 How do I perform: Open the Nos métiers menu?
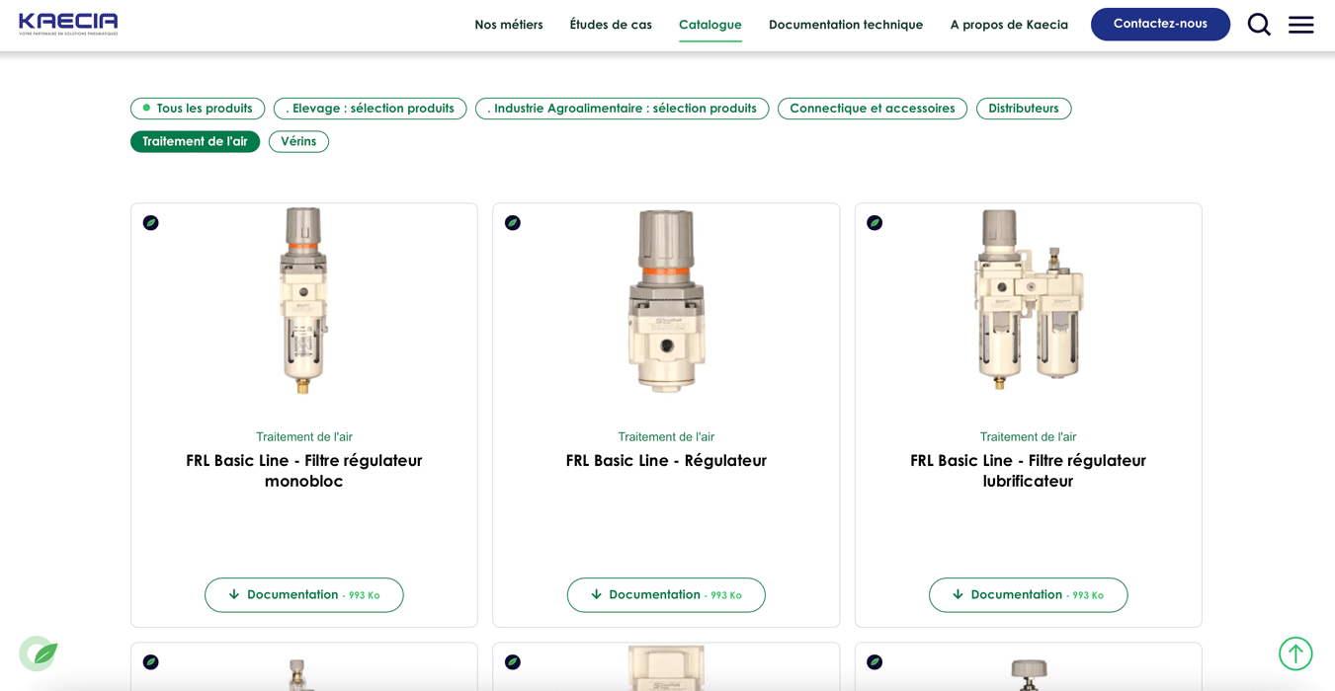[508, 25]
